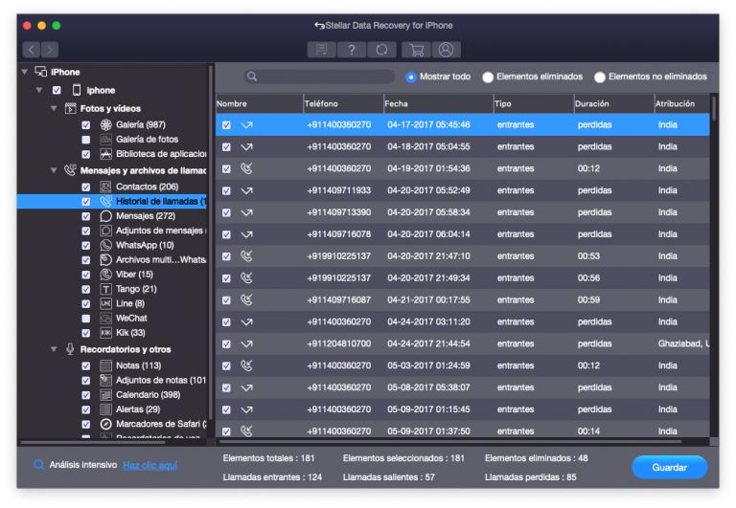Click the Kik icon in the sidebar

pyautogui.click(x=106, y=333)
